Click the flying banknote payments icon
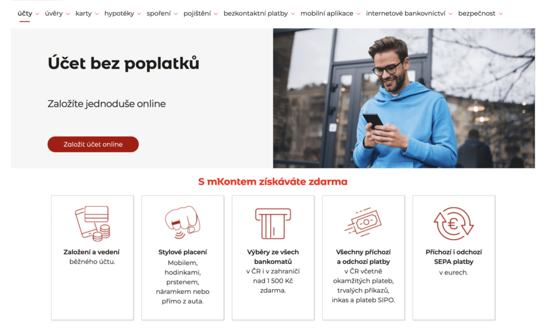This screenshot has width=545, height=330. click(363, 222)
